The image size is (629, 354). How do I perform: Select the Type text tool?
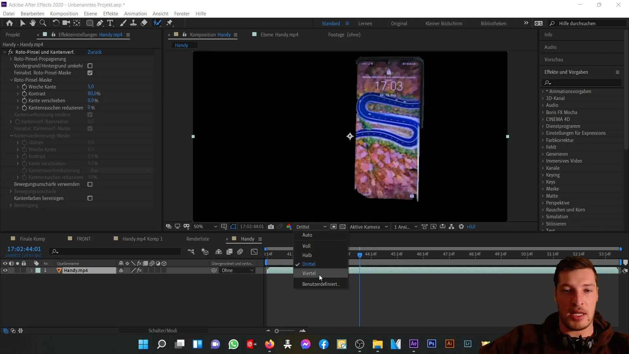[x=110, y=23]
